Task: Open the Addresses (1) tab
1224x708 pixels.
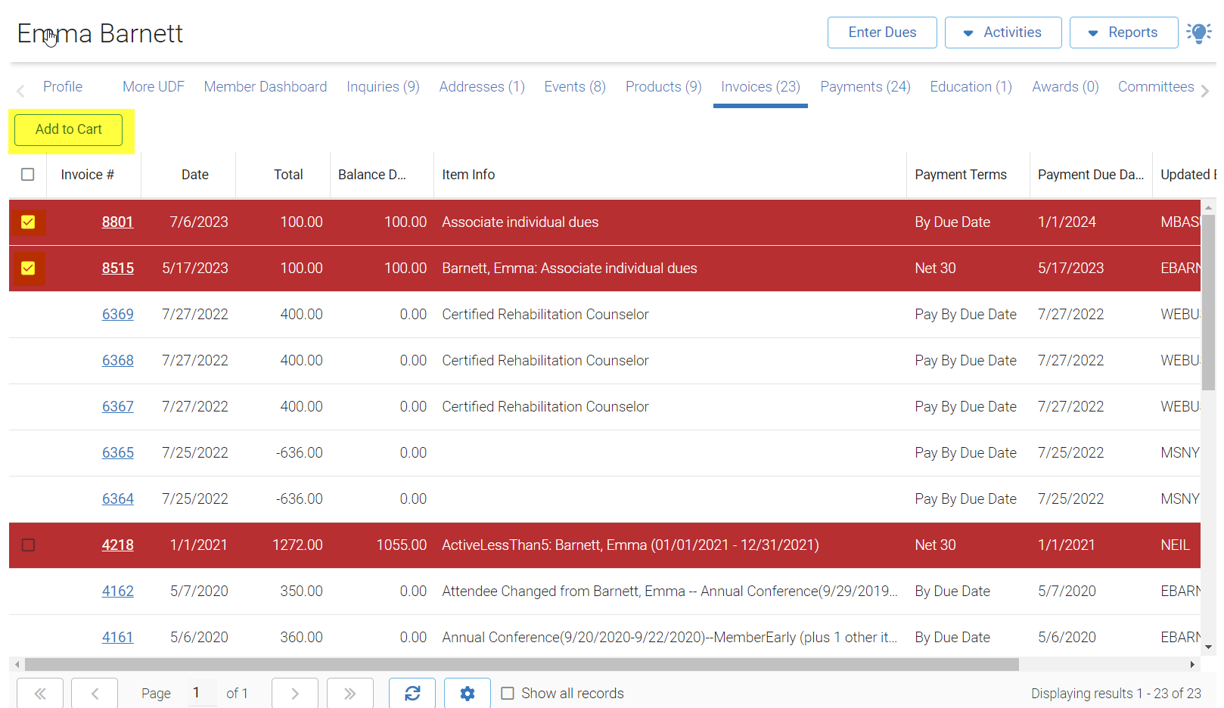Action: pos(482,87)
